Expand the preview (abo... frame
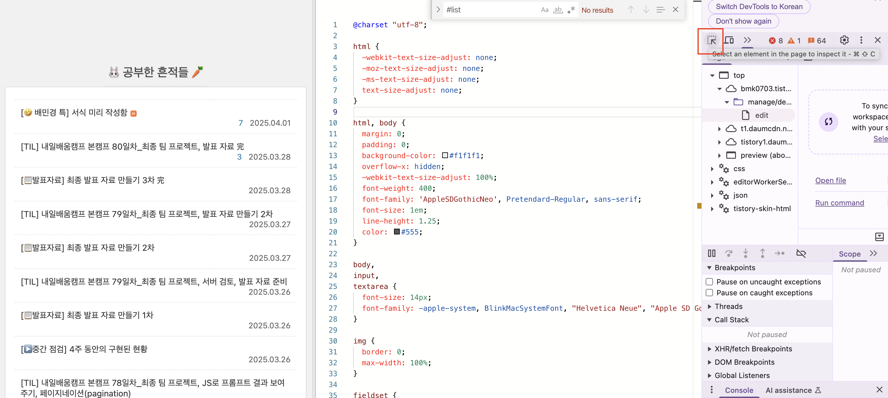 coord(719,156)
